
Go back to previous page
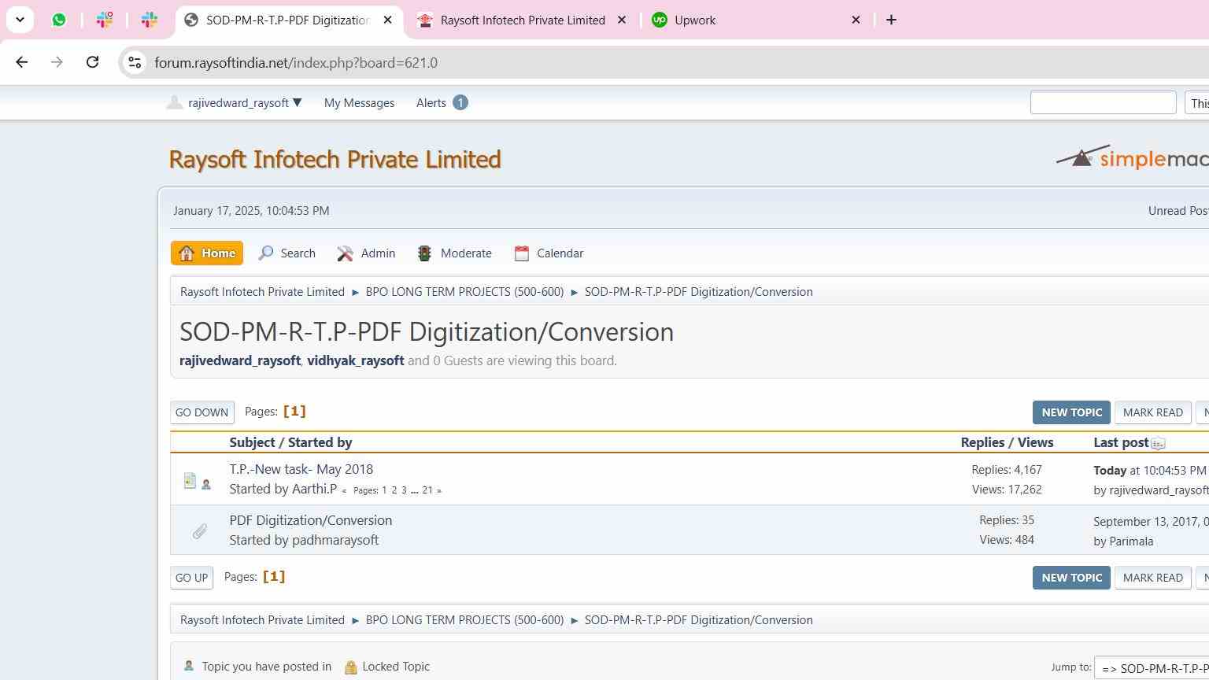tap(22, 62)
